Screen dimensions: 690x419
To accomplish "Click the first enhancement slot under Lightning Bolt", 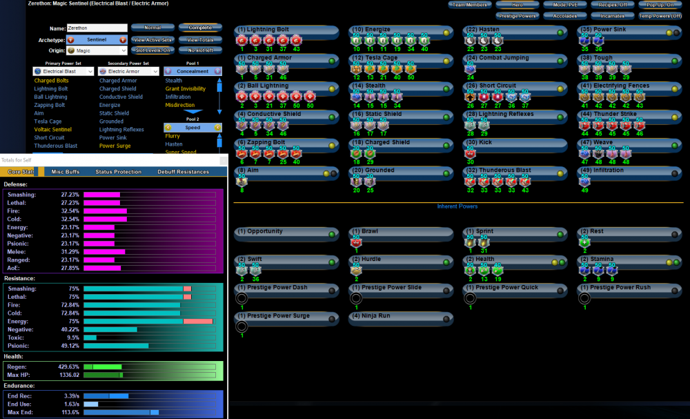I will coord(241,41).
